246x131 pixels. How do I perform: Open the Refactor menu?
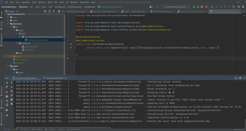42,2
